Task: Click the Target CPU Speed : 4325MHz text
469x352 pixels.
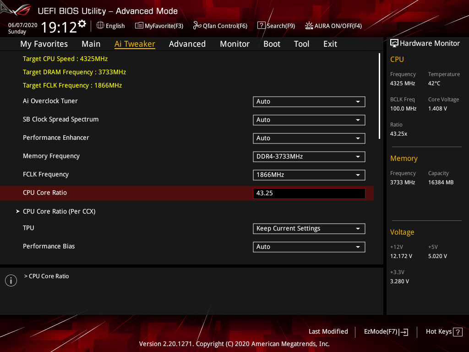Action: 65,59
